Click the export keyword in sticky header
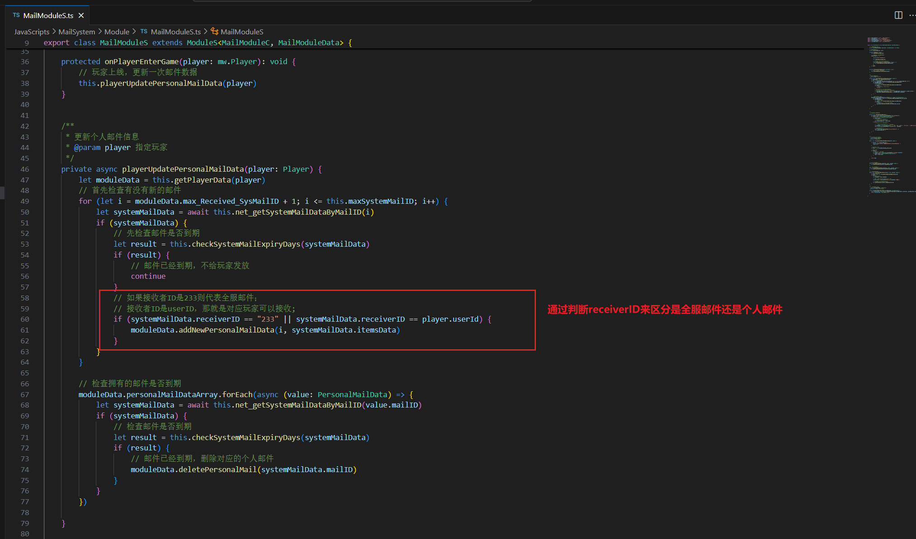The height and width of the screenshot is (539, 916). point(56,42)
